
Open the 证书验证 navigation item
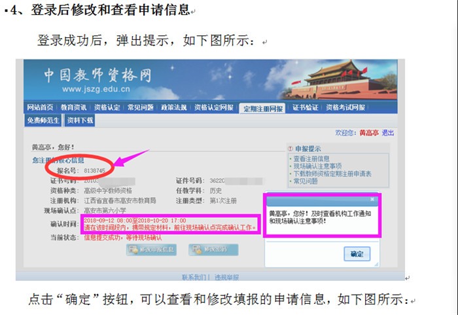point(306,107)
